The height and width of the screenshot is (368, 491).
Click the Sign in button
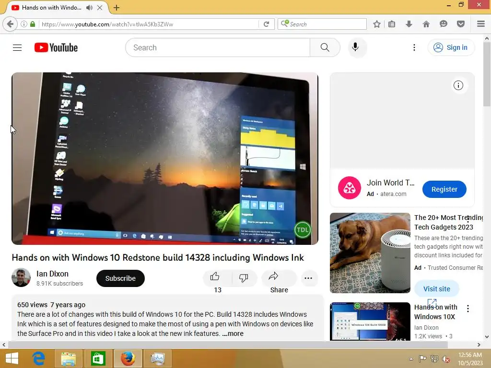click(x=451, y=47)
